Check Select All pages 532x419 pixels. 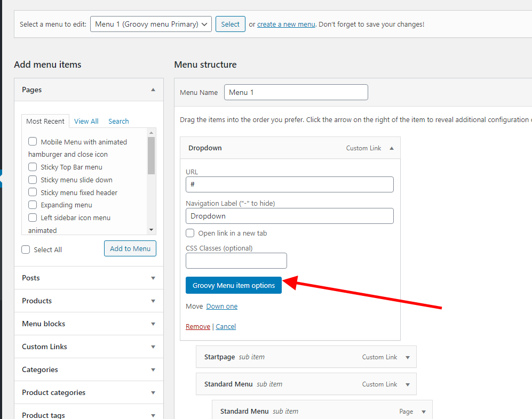pos(25,249)
